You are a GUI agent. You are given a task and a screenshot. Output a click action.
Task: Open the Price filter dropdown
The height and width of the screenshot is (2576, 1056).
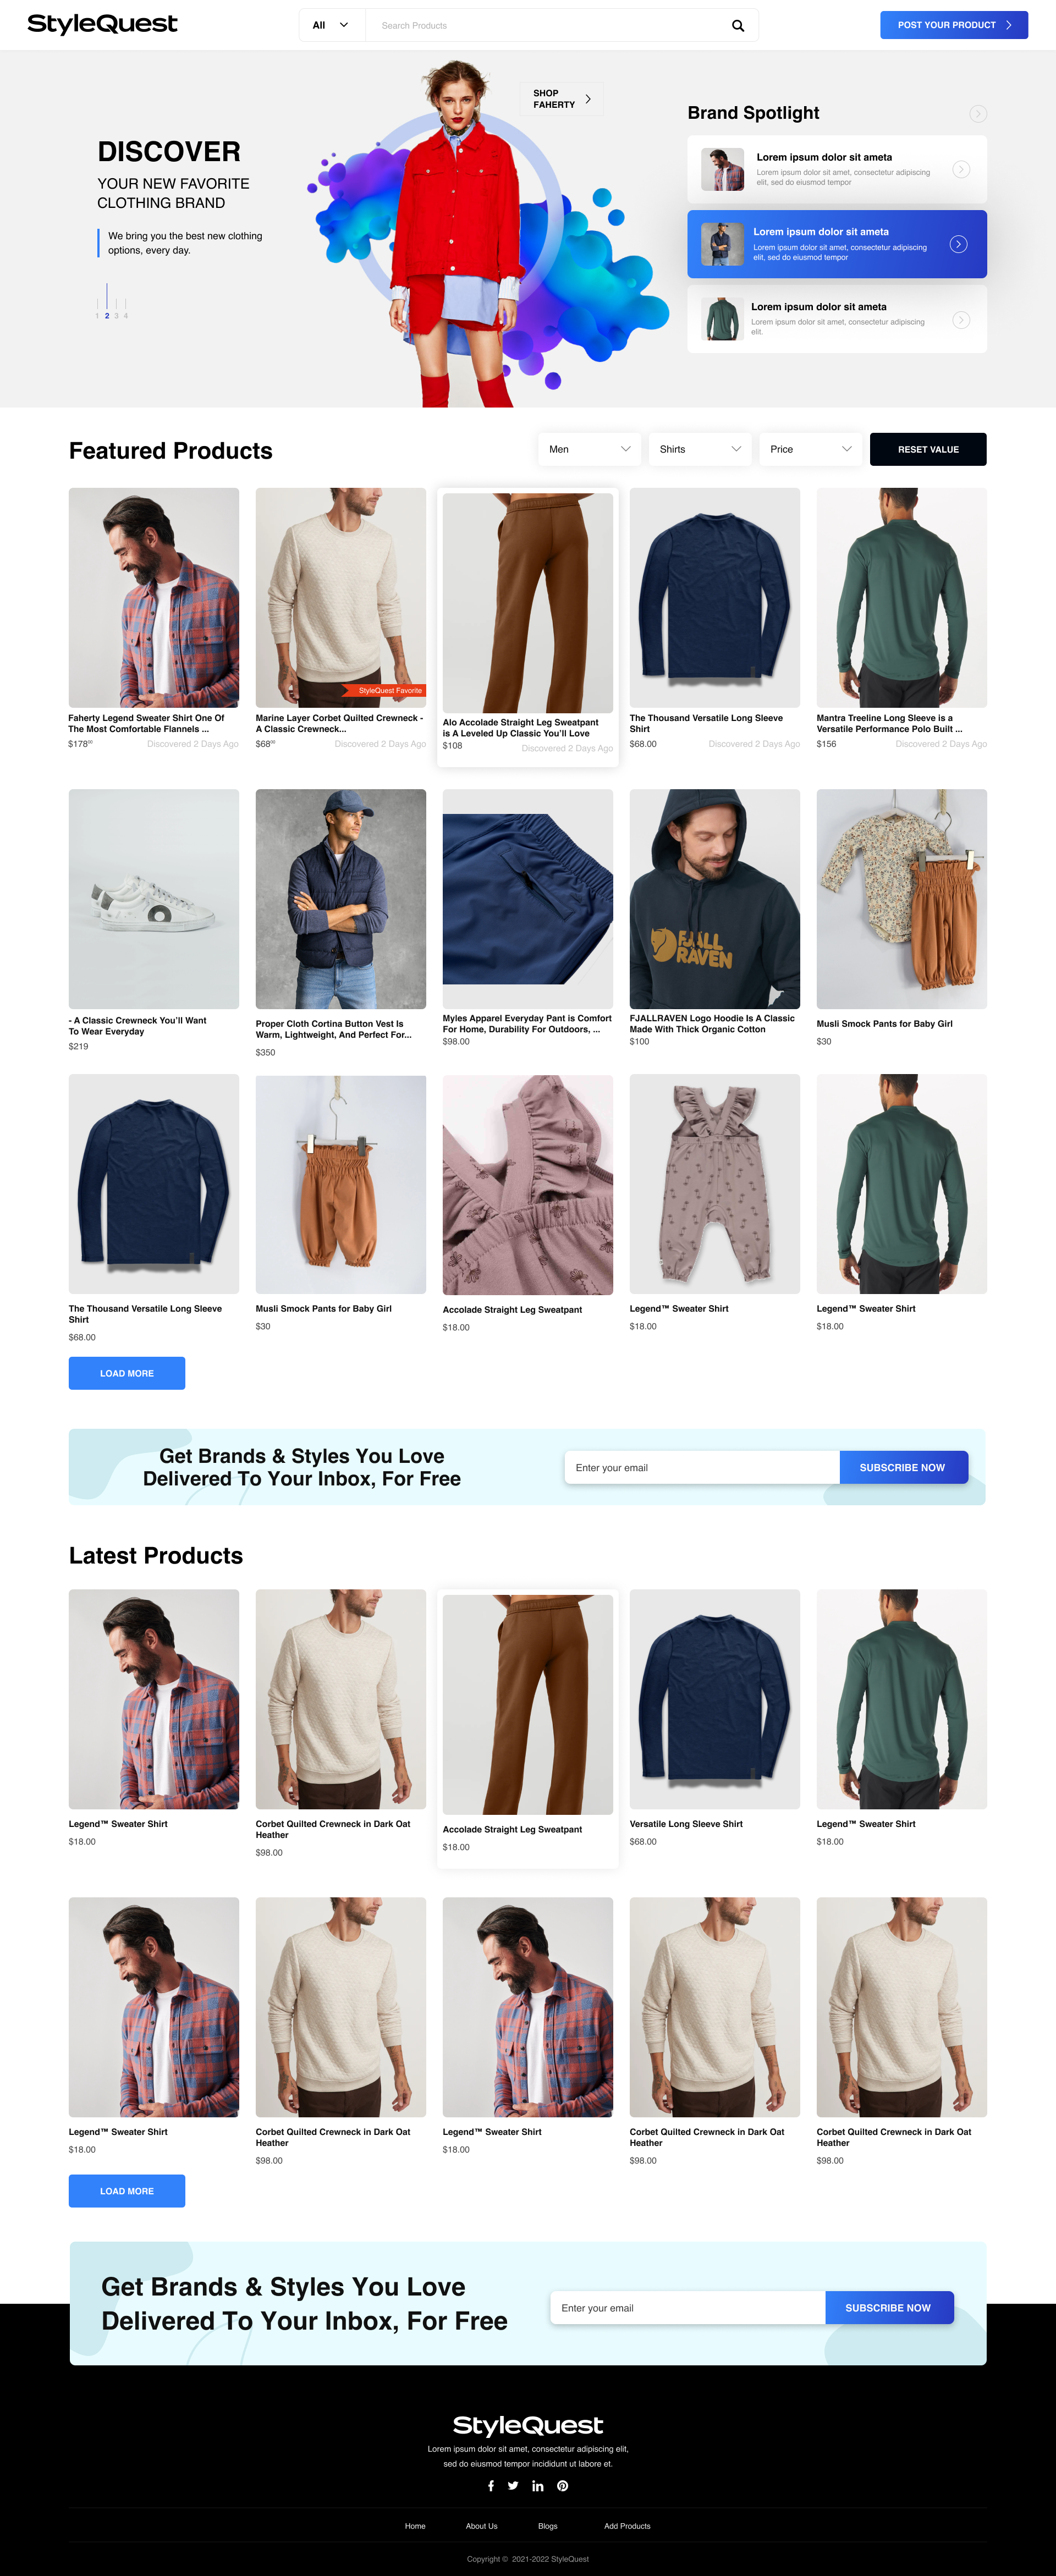[x=811, y=449]
